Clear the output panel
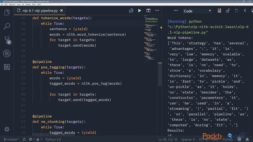This screenshot has width=253, height=142. [x=219, y=11]
